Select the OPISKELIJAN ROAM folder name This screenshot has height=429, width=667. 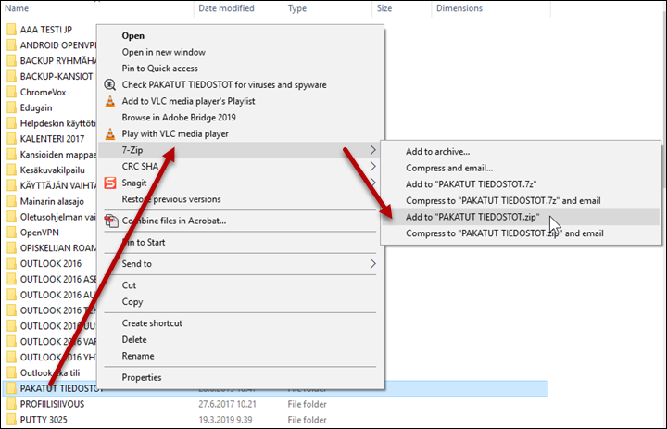pyautogui.click(x=58, y=248)
